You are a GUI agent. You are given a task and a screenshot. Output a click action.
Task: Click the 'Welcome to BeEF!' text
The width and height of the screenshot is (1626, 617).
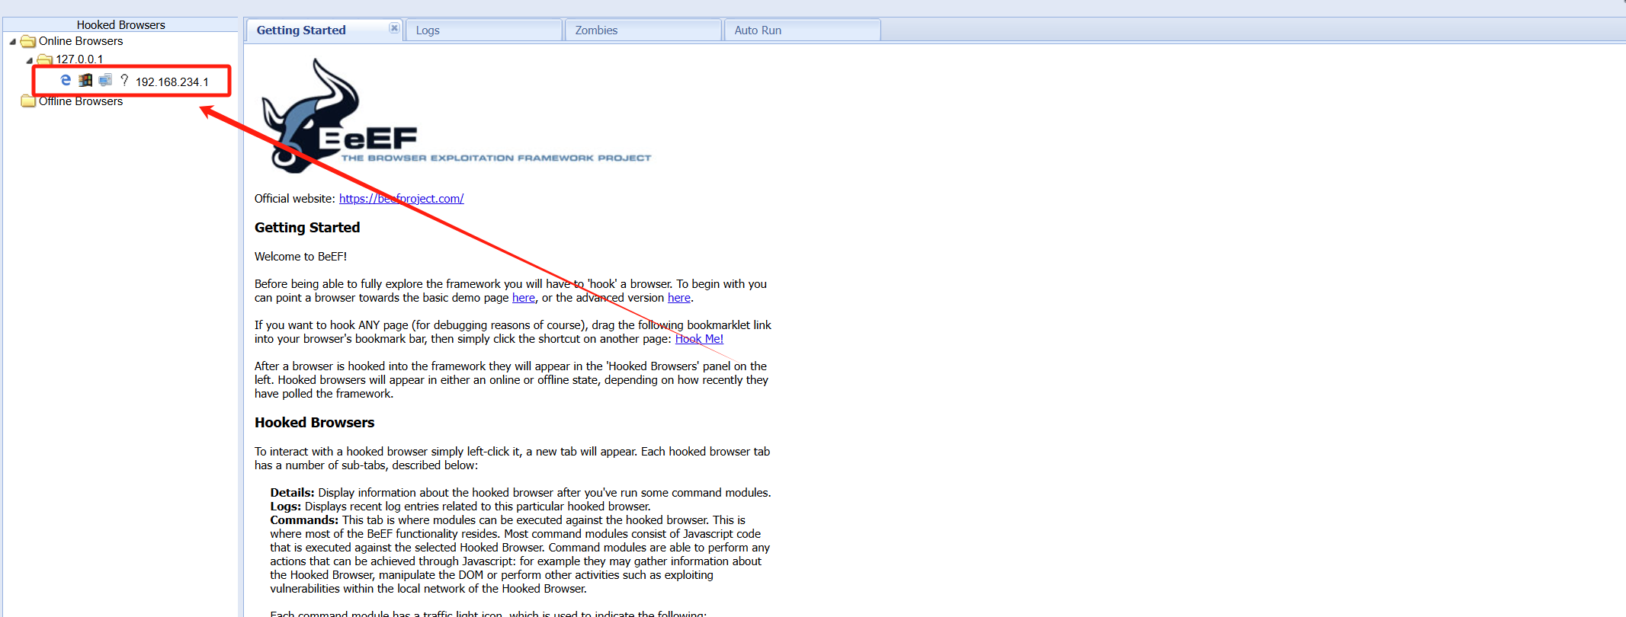pyautogui.click(x=300, y=257)
